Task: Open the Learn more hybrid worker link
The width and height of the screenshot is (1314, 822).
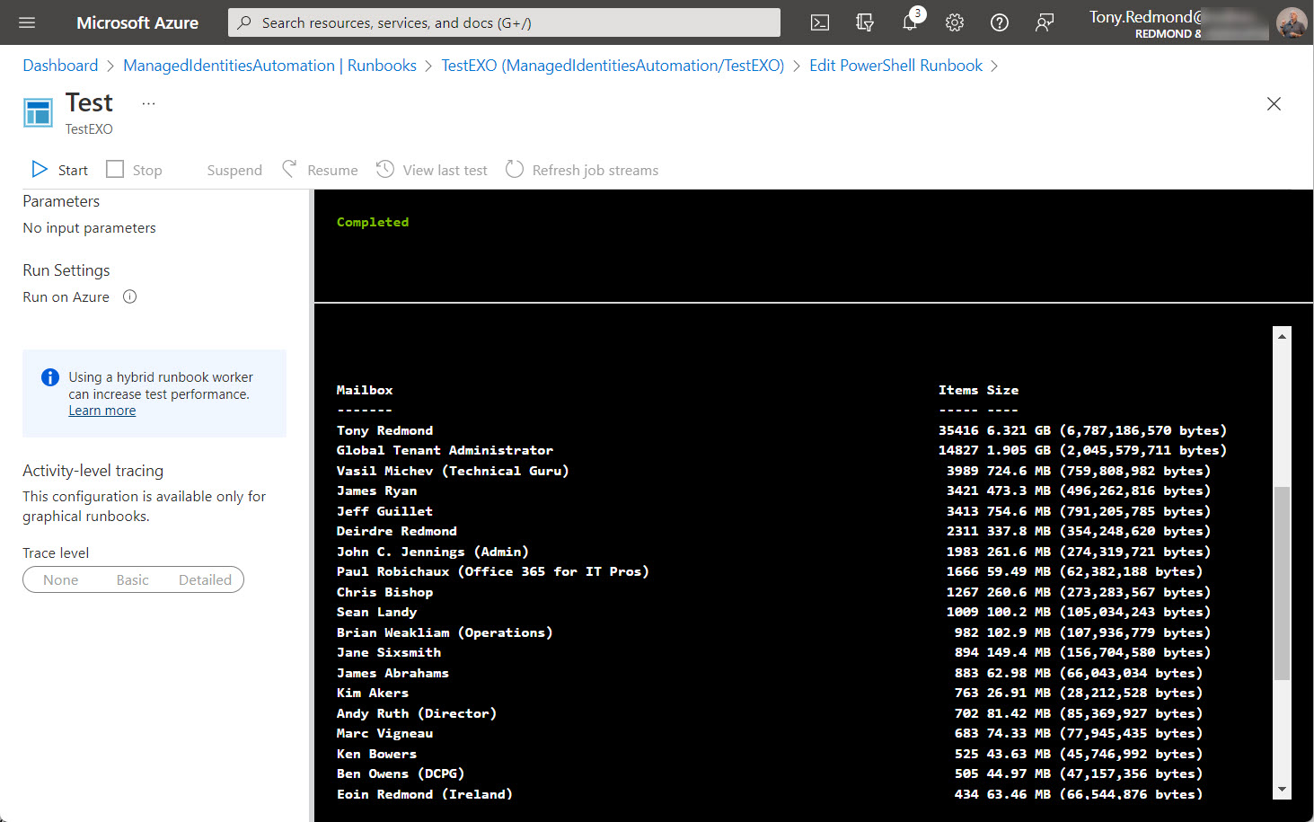Action: (x=101, y=410)
